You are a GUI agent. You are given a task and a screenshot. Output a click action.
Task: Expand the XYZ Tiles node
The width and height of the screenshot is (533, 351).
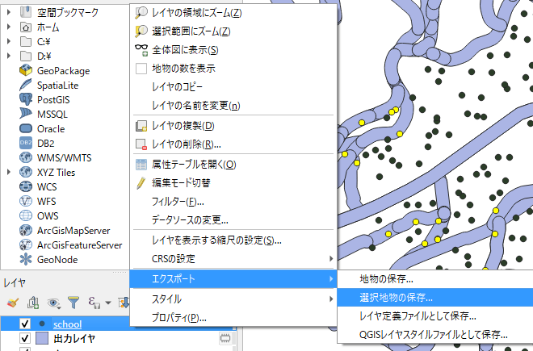coord(9,172)
